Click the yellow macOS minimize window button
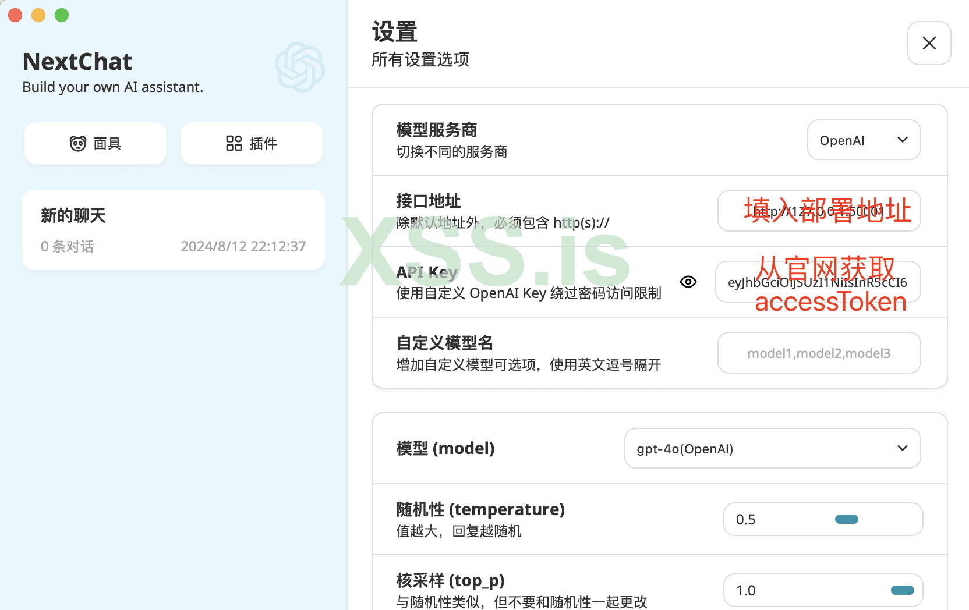Image resolution: width=969 pixels, height=610 pixels. tap(38, 15)
